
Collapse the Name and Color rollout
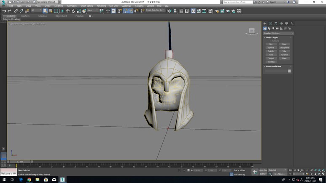[273, 66]
